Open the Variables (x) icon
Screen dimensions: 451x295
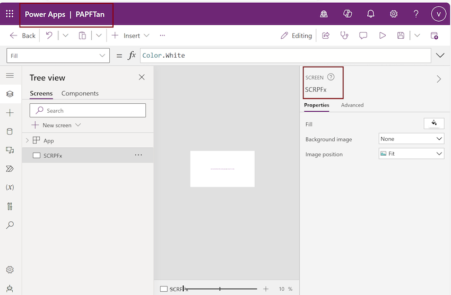point(10,187)
